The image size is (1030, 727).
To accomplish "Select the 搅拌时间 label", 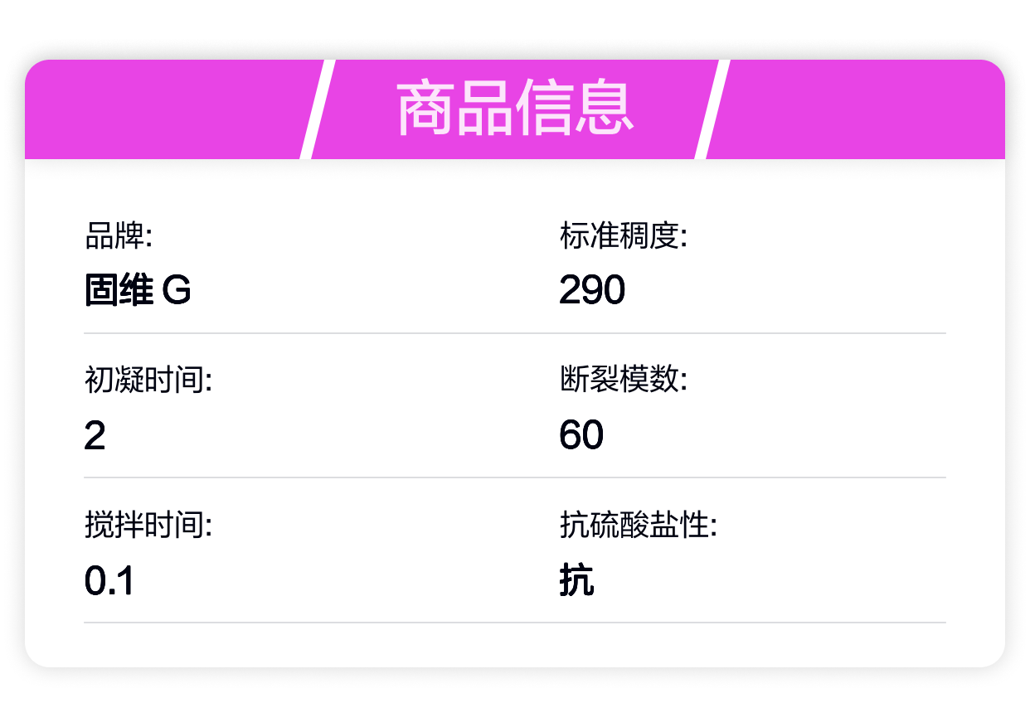I will [x=149, y=525].
